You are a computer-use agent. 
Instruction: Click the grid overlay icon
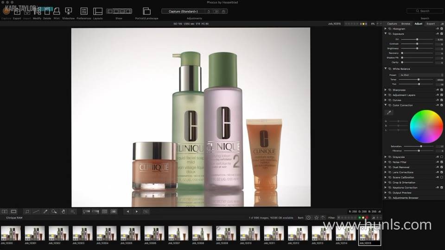pos(105,212)
